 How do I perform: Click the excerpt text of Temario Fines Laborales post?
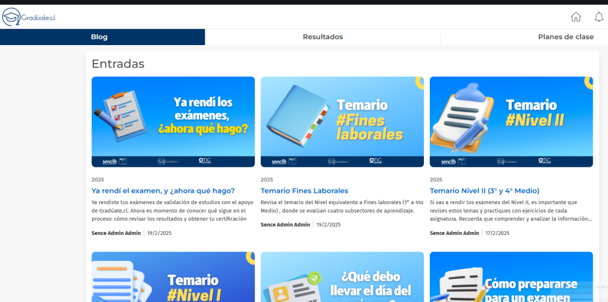341,206
